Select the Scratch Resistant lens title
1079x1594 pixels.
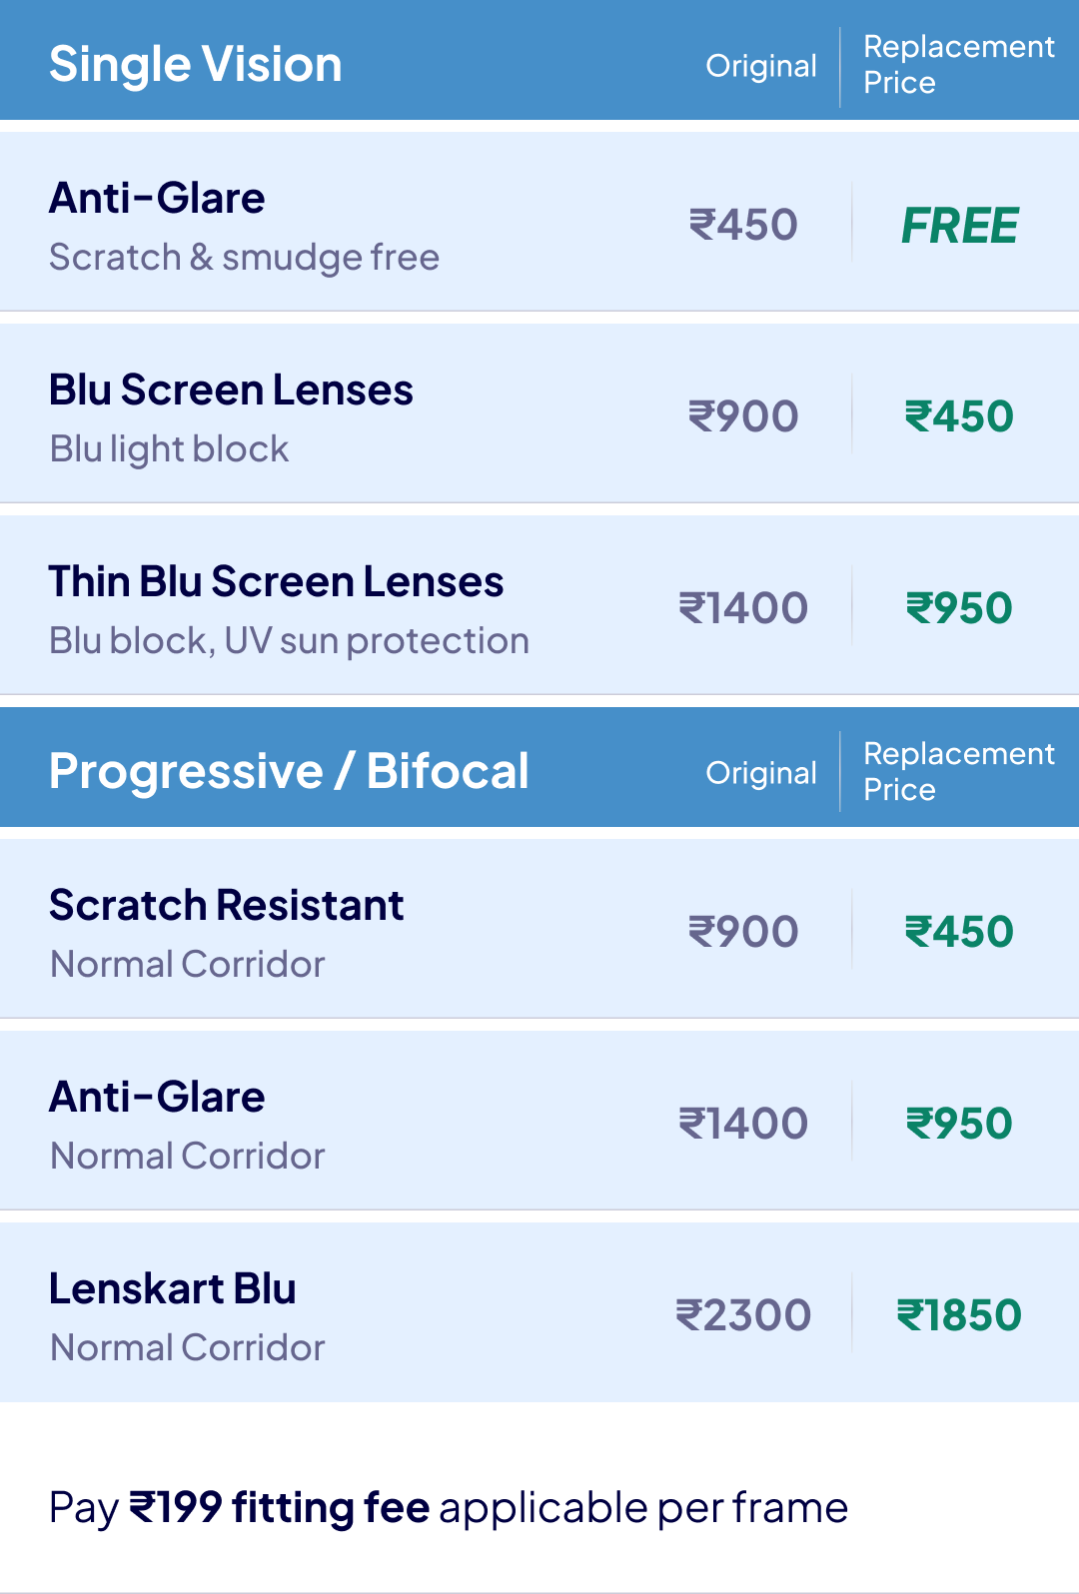(x=227, y=906)
